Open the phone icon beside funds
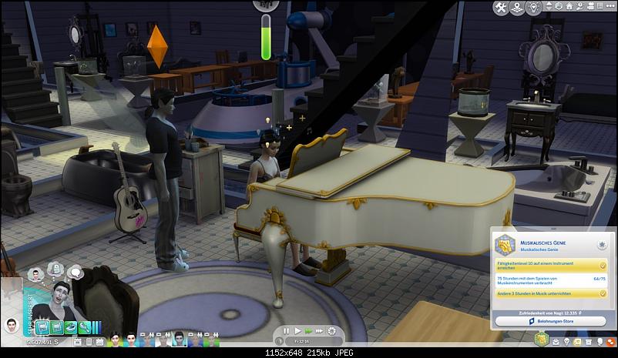618x358 pixels. [x=89, y=342]
